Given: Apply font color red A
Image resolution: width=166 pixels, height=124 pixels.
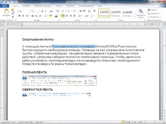Looking at the screenshot, I should click(x=56, y=16).
